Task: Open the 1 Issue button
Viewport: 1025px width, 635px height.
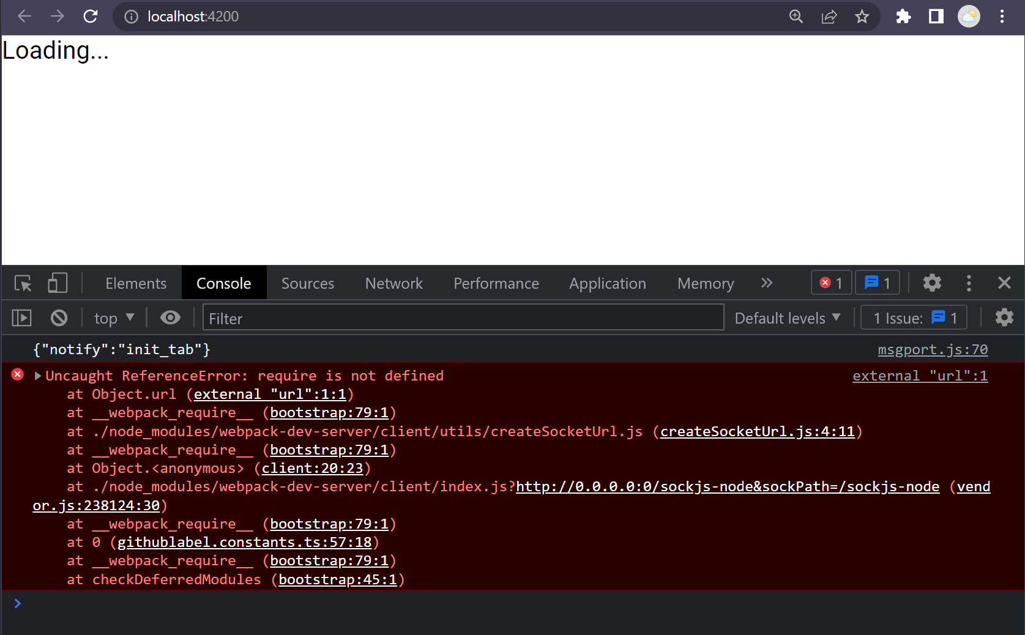Action: click(x=914, y=318)
